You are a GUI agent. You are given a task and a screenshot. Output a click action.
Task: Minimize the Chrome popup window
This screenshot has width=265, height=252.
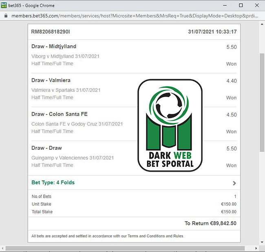point(222,5)
